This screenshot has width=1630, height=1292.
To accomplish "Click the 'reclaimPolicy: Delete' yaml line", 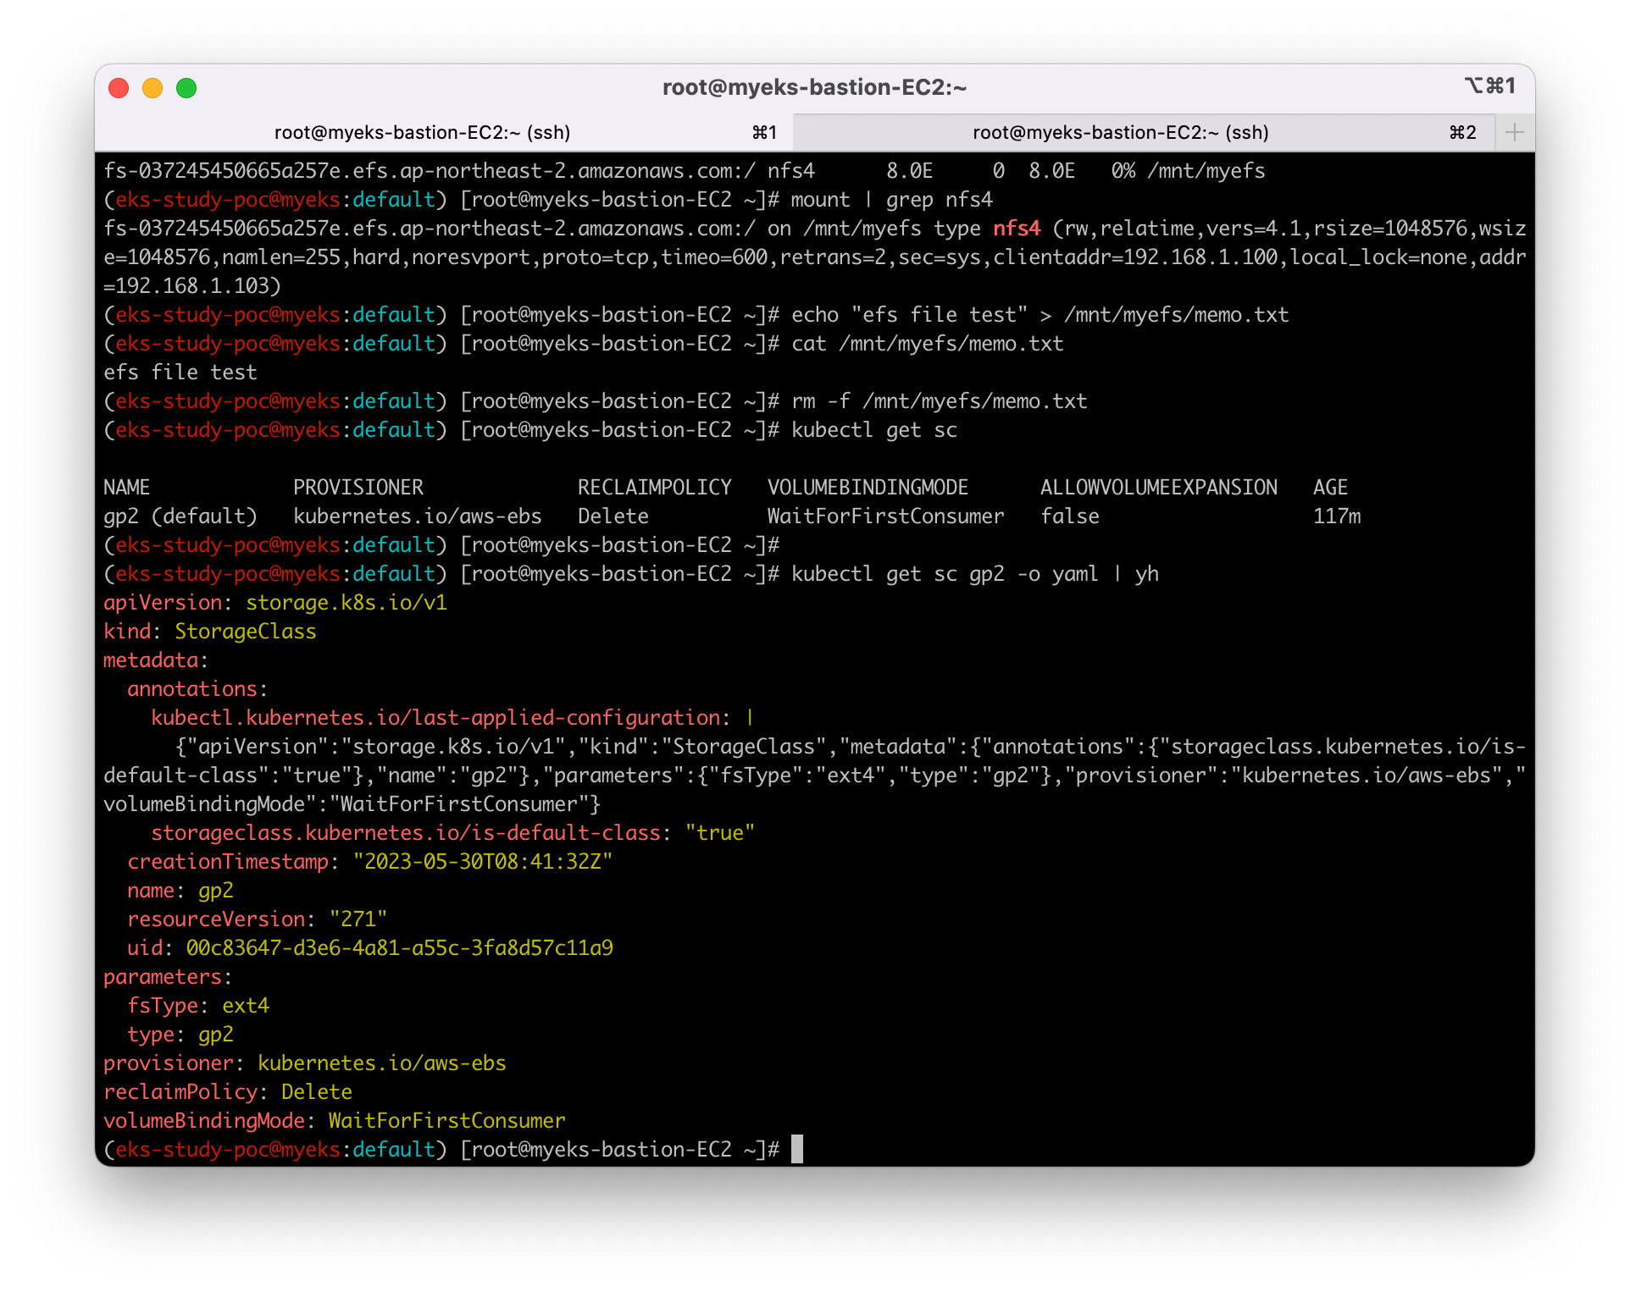I will [x=227, y=1092].
